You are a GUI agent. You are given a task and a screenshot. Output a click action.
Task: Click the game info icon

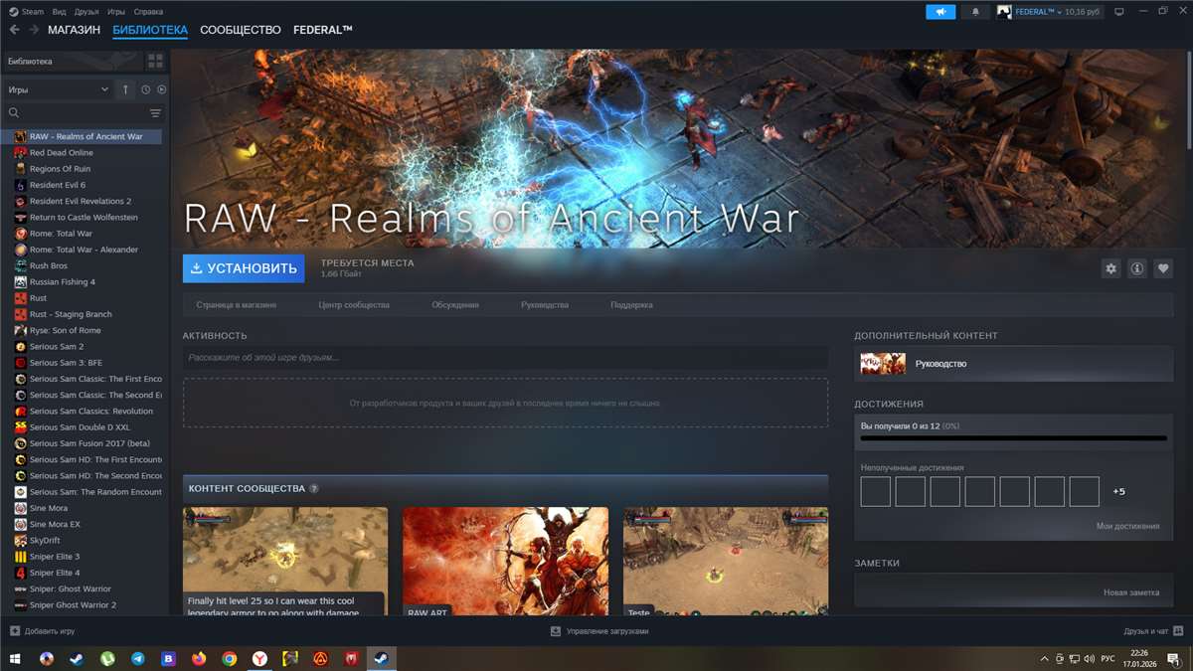click(x=1136, y=268)
